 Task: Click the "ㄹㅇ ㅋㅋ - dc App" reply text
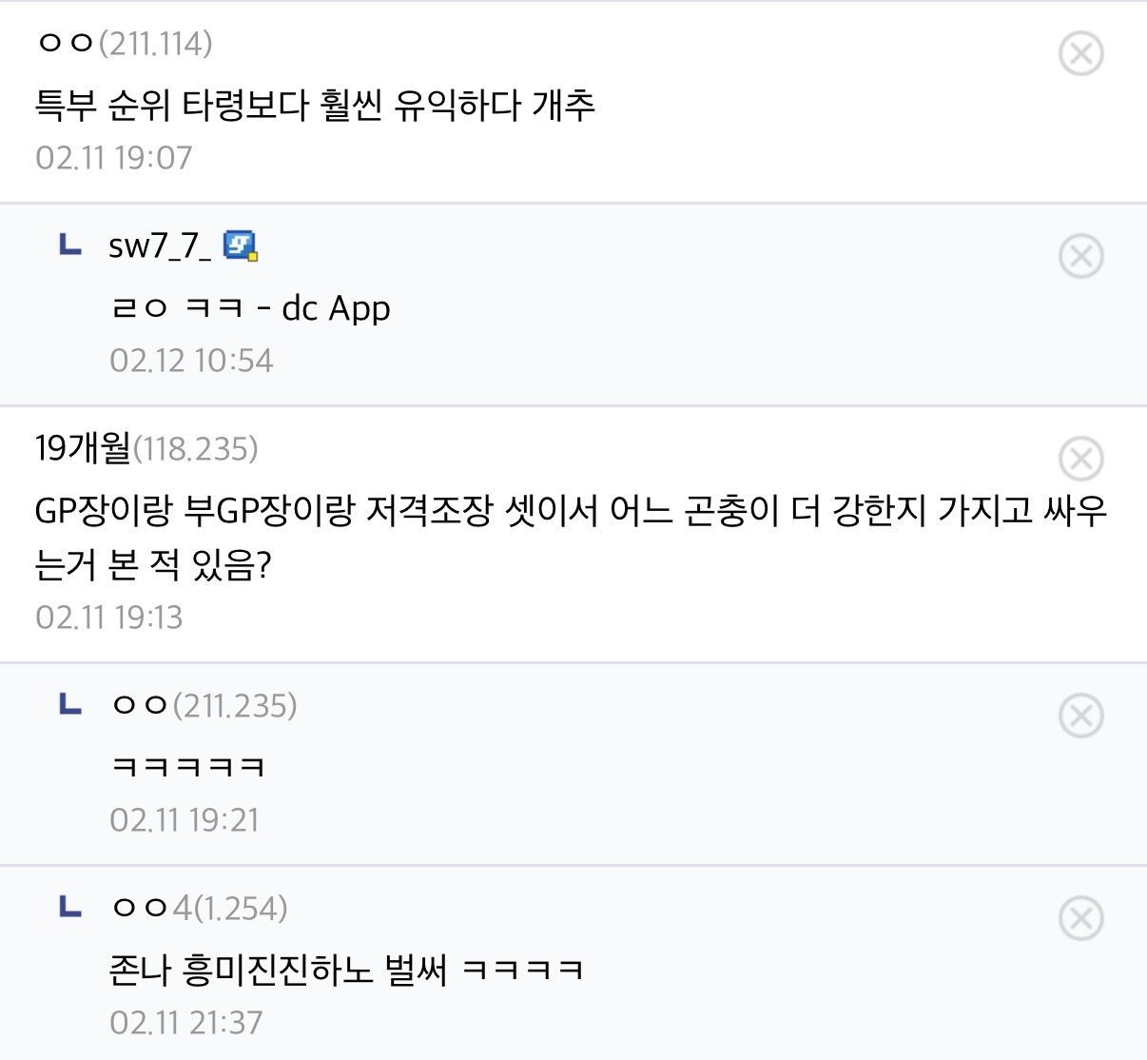click(x=250, y=308)
